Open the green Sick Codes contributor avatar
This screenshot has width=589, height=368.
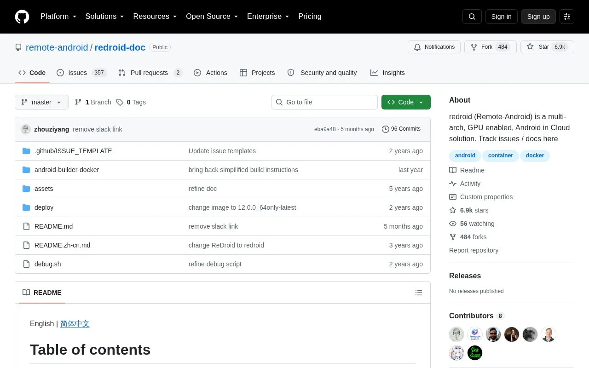pyautogui.click(x=475, y=353)
